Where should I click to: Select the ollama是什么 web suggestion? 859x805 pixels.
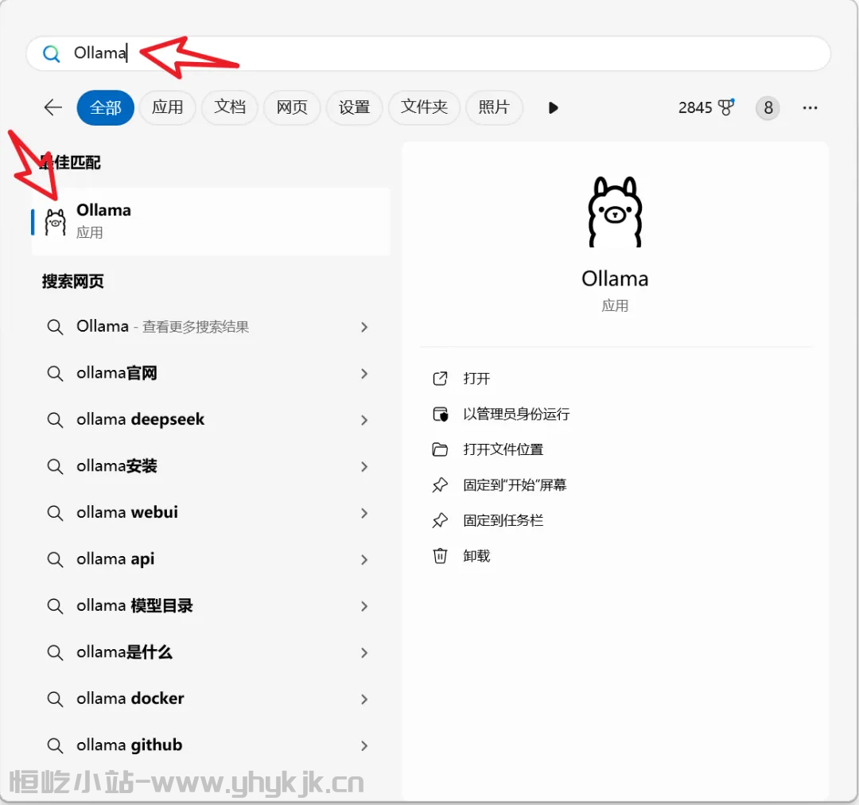pos(211,652)
